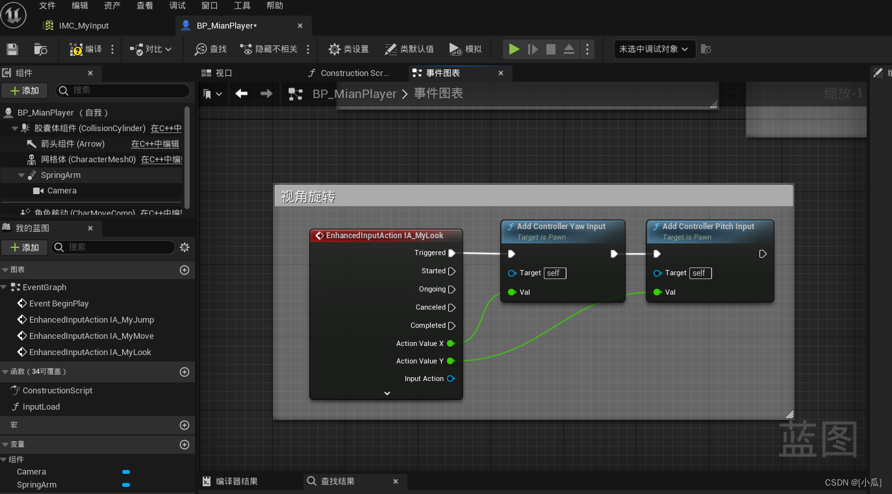
Task: Click the graph Forward navigation arrow
Action: (x=266, y=94)
